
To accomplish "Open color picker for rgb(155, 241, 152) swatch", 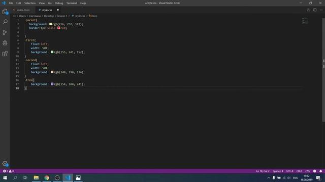I will click(52, 52).
